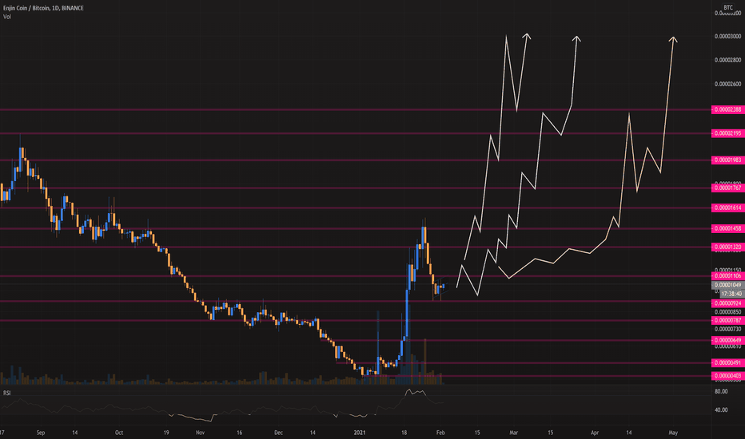Click the Oct date on time axis
This screenshot has height=439, width=745.
[119, 433]
